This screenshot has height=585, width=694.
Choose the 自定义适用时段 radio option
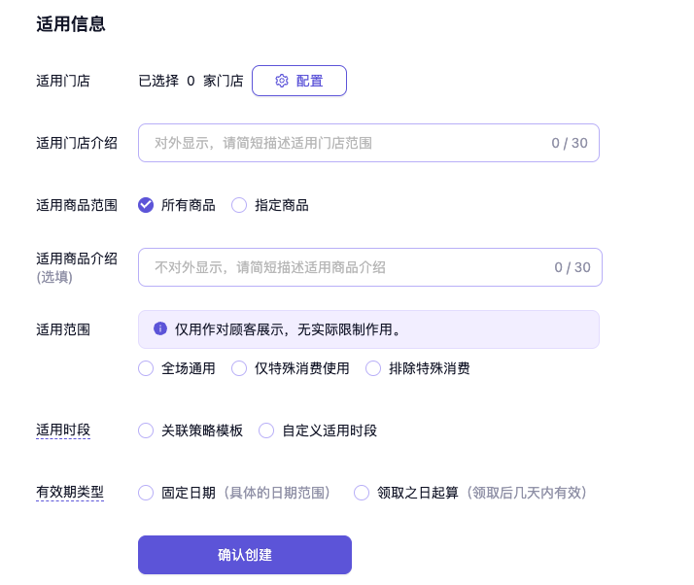point(266,430)
